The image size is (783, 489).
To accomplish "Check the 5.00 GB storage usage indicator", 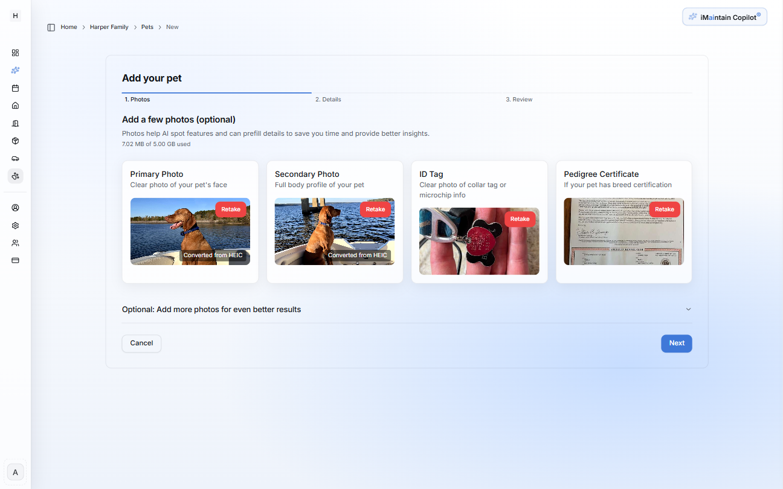I will (156, 144).
